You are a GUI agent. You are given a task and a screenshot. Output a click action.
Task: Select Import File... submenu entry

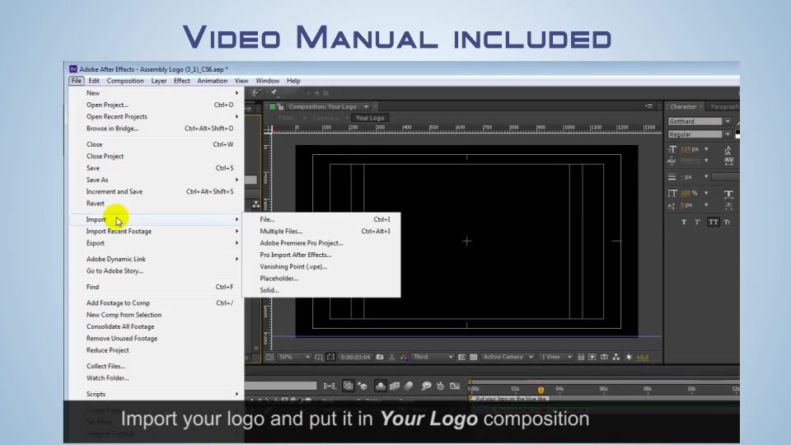tap(321, 219)
